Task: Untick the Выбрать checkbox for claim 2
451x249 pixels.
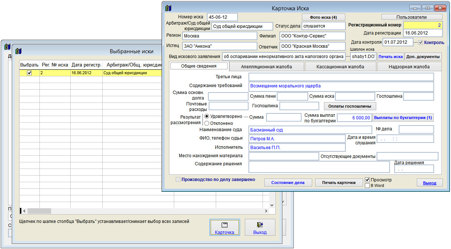Action: tap(29, 73)
